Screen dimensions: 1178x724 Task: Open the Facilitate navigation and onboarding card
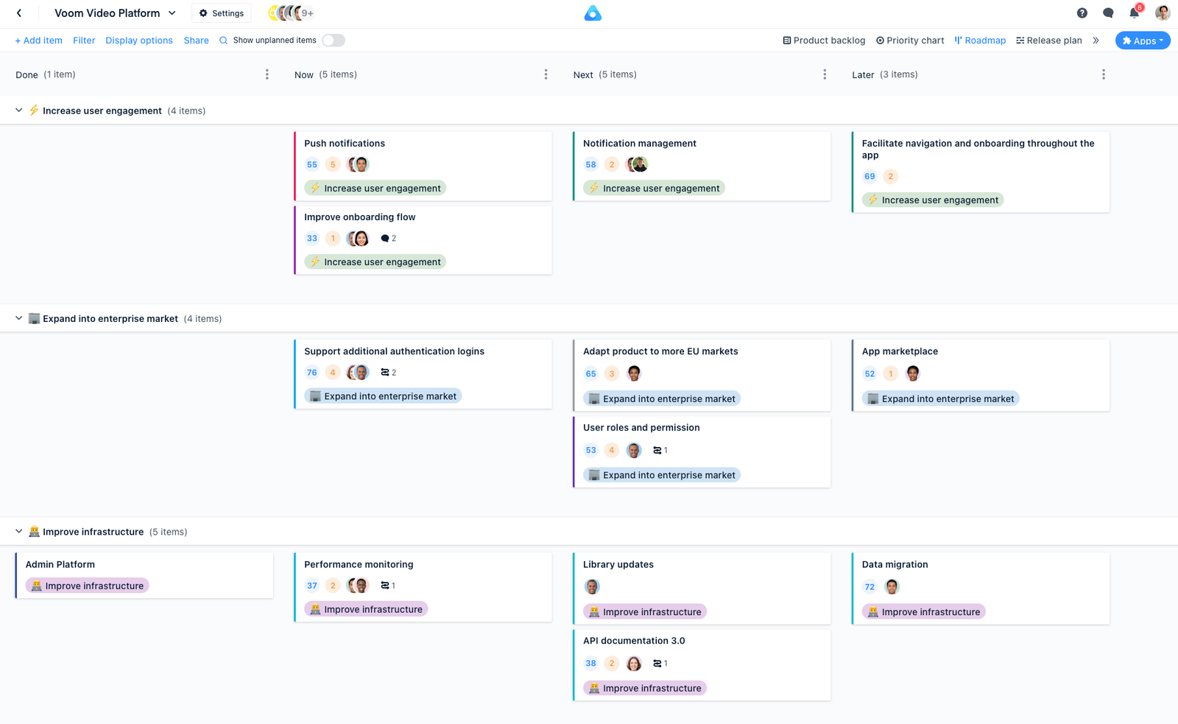981,172
